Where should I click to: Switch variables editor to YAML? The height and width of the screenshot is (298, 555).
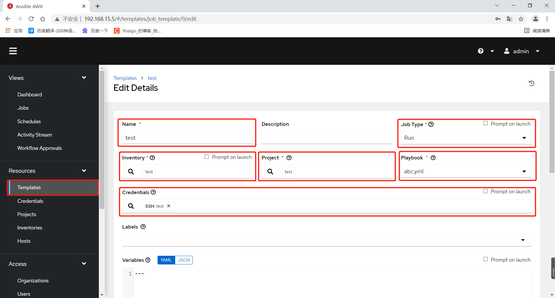click(166, 260)
